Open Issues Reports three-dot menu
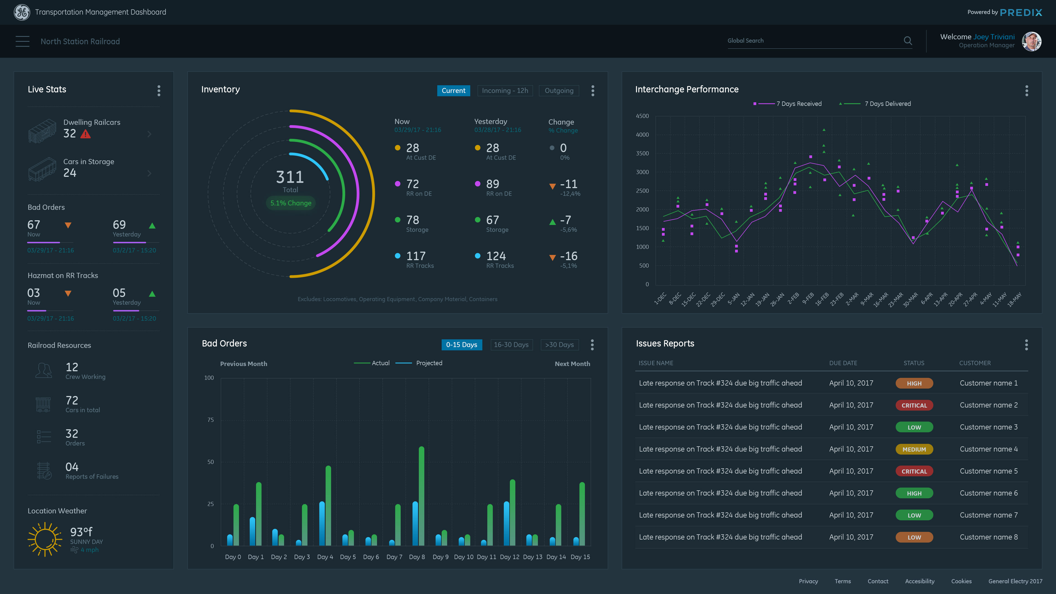This screenshot has height=594, width=1056. (x=1027, y=345)
